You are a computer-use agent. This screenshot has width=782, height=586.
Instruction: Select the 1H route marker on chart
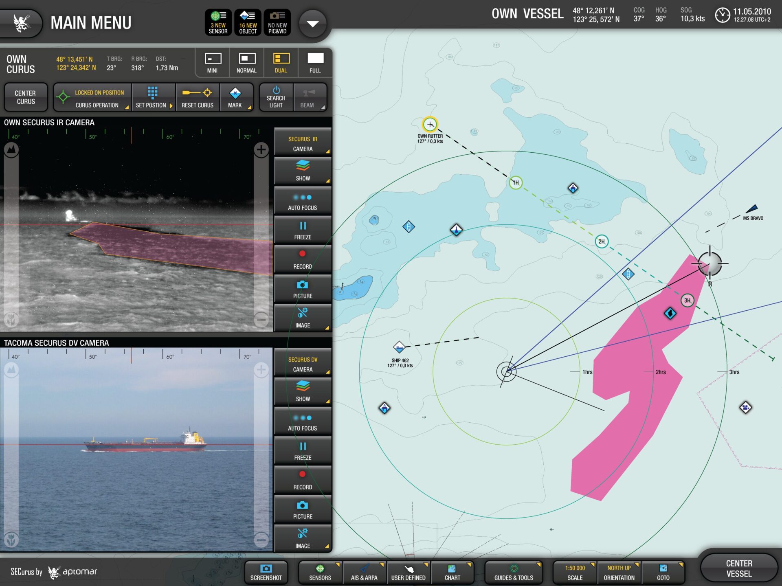pyautogui.click(x=516, y=182)
